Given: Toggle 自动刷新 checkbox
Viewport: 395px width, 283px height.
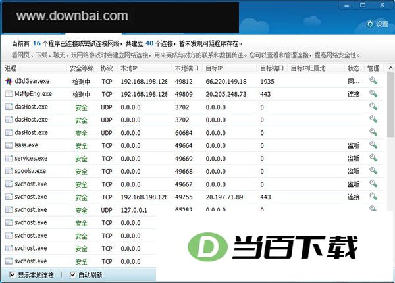Looking at the screenshot, I should [72, 274].
